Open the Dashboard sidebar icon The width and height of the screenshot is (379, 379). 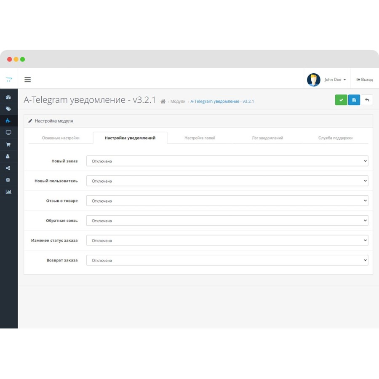pos(8,97)
